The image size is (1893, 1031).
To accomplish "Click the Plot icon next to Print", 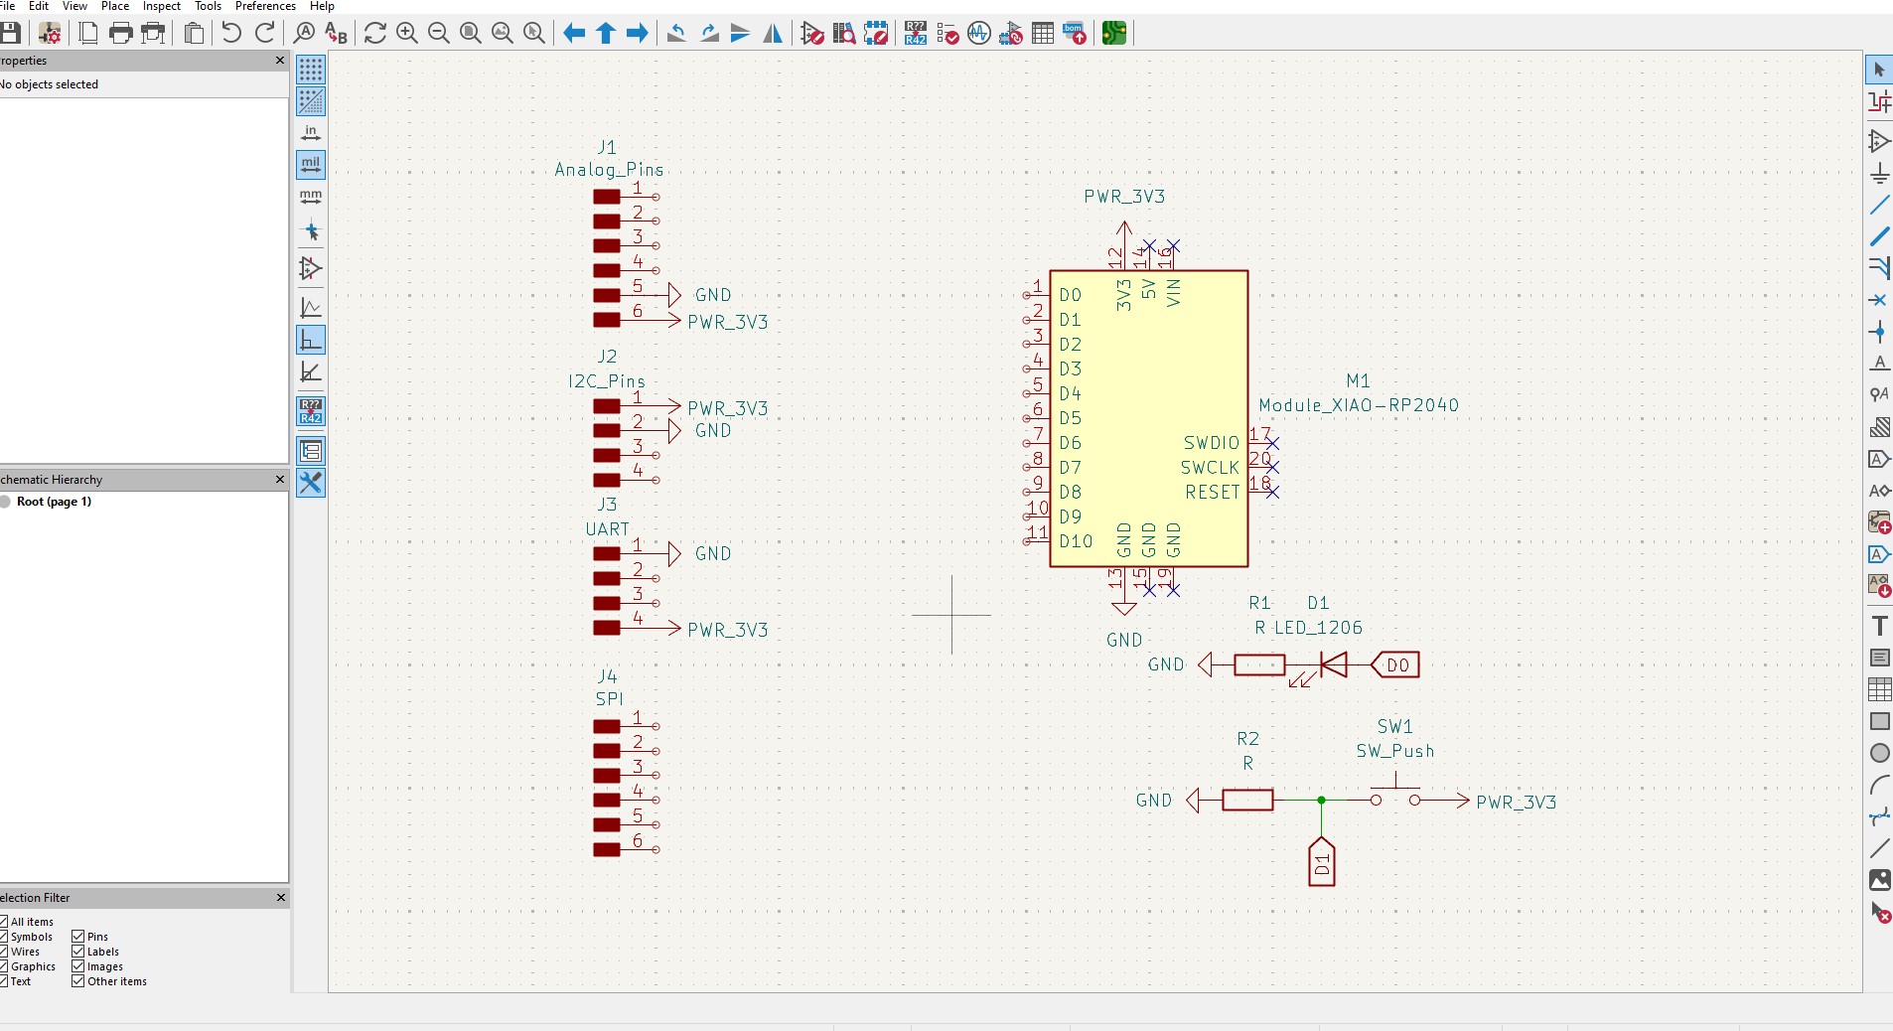I will tap(154, 33).
